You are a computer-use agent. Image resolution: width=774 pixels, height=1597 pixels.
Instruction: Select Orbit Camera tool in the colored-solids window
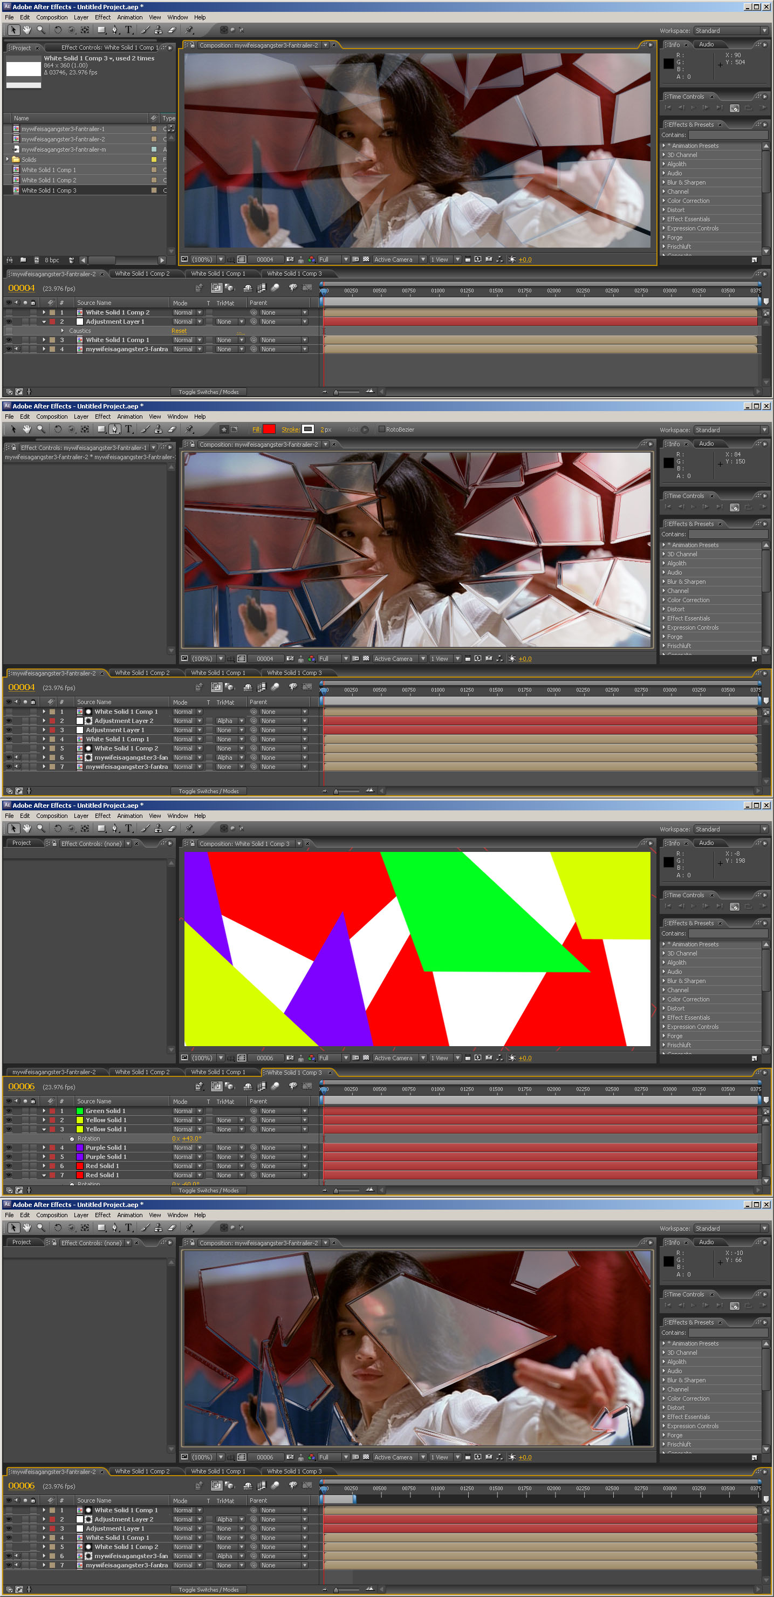(x=71, y=828)
